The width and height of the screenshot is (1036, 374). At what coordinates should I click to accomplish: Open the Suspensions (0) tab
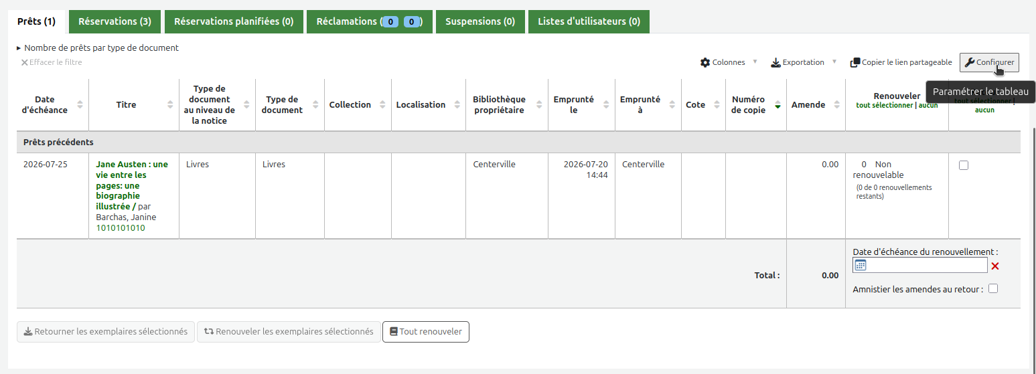(x=480, y=21)
